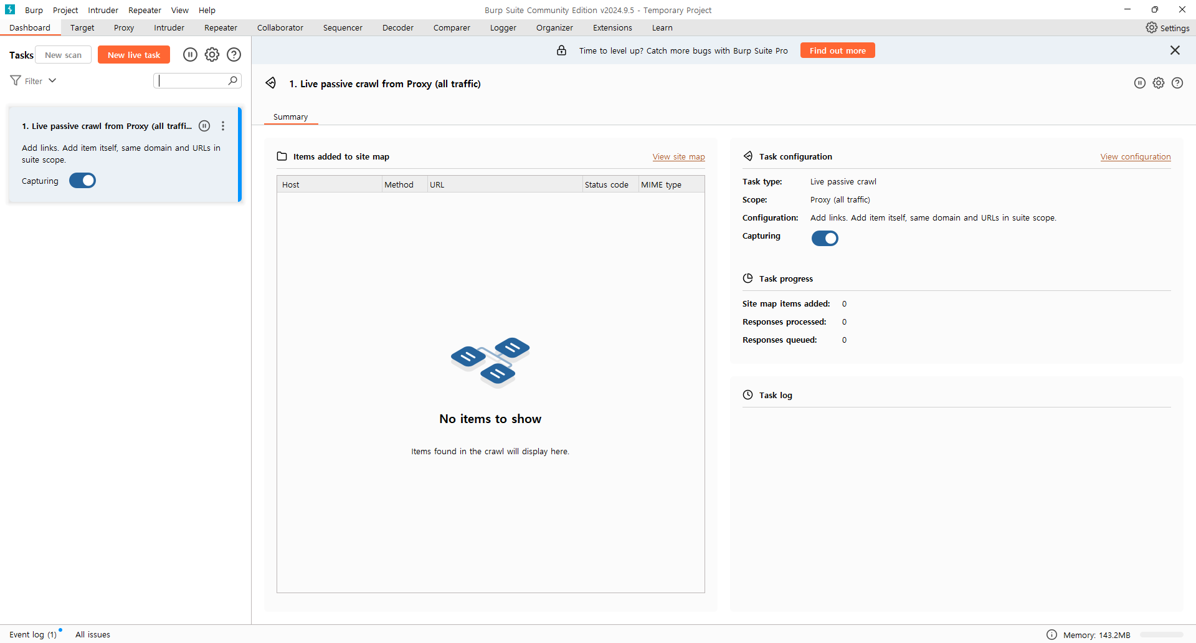Open task details help icon
Screen dimensions: 1196x643
1177,83
